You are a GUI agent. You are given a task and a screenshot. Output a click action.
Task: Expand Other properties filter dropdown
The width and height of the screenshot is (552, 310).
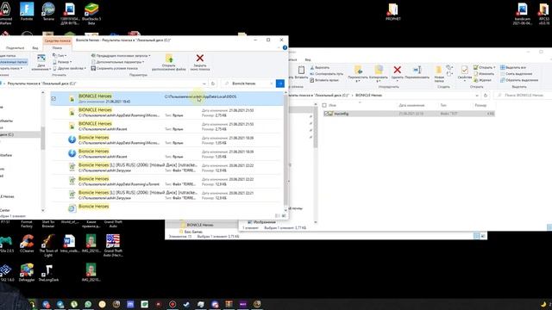69,68
